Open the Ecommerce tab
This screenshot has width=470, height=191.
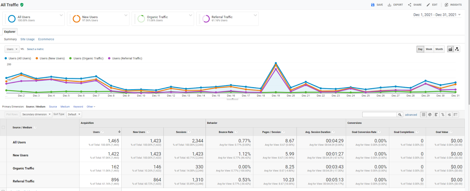pyautogui.click(x=46, y=39)
